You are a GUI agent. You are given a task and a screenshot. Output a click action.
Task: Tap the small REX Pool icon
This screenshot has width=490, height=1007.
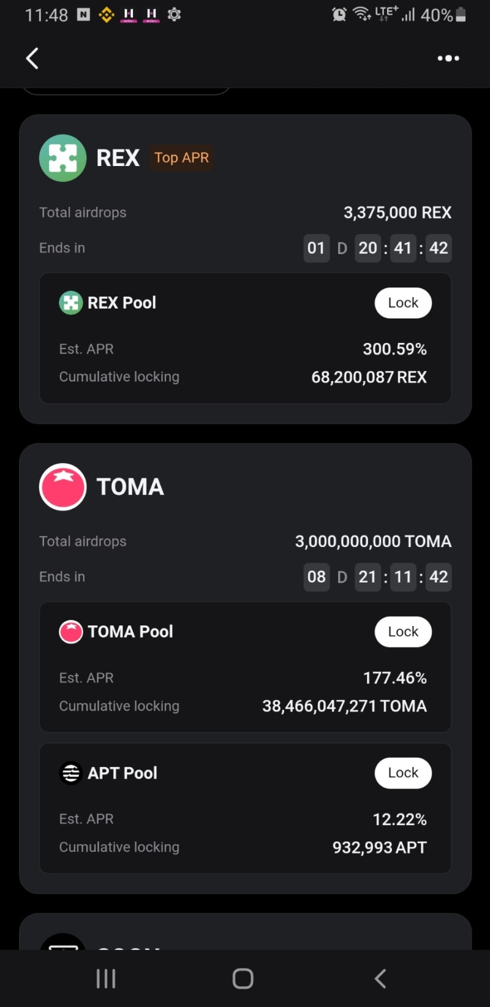click(x=70, y=303)
